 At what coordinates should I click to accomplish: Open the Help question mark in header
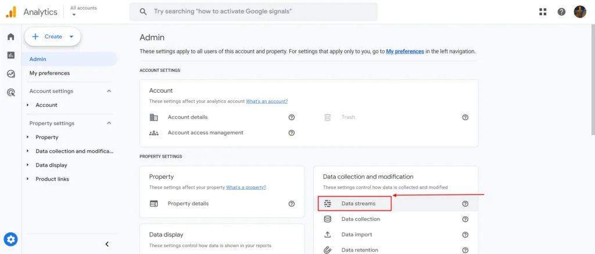pyautogui.click(x=561, y=12)
